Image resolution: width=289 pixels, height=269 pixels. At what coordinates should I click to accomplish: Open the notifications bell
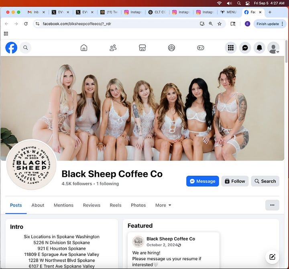pos(259,48)
